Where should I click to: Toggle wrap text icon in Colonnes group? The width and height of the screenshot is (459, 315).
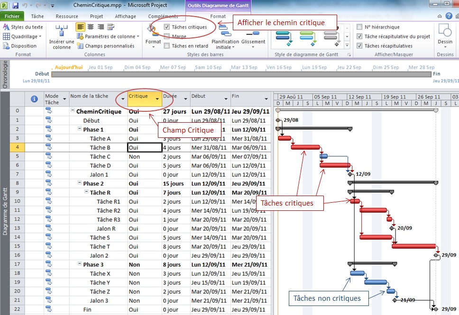pyautogui.click(x=110, y=27)
